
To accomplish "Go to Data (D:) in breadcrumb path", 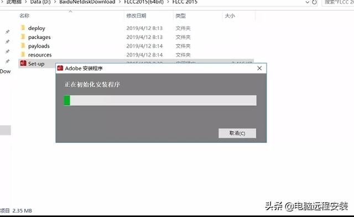I will click(x=40, y=2).
